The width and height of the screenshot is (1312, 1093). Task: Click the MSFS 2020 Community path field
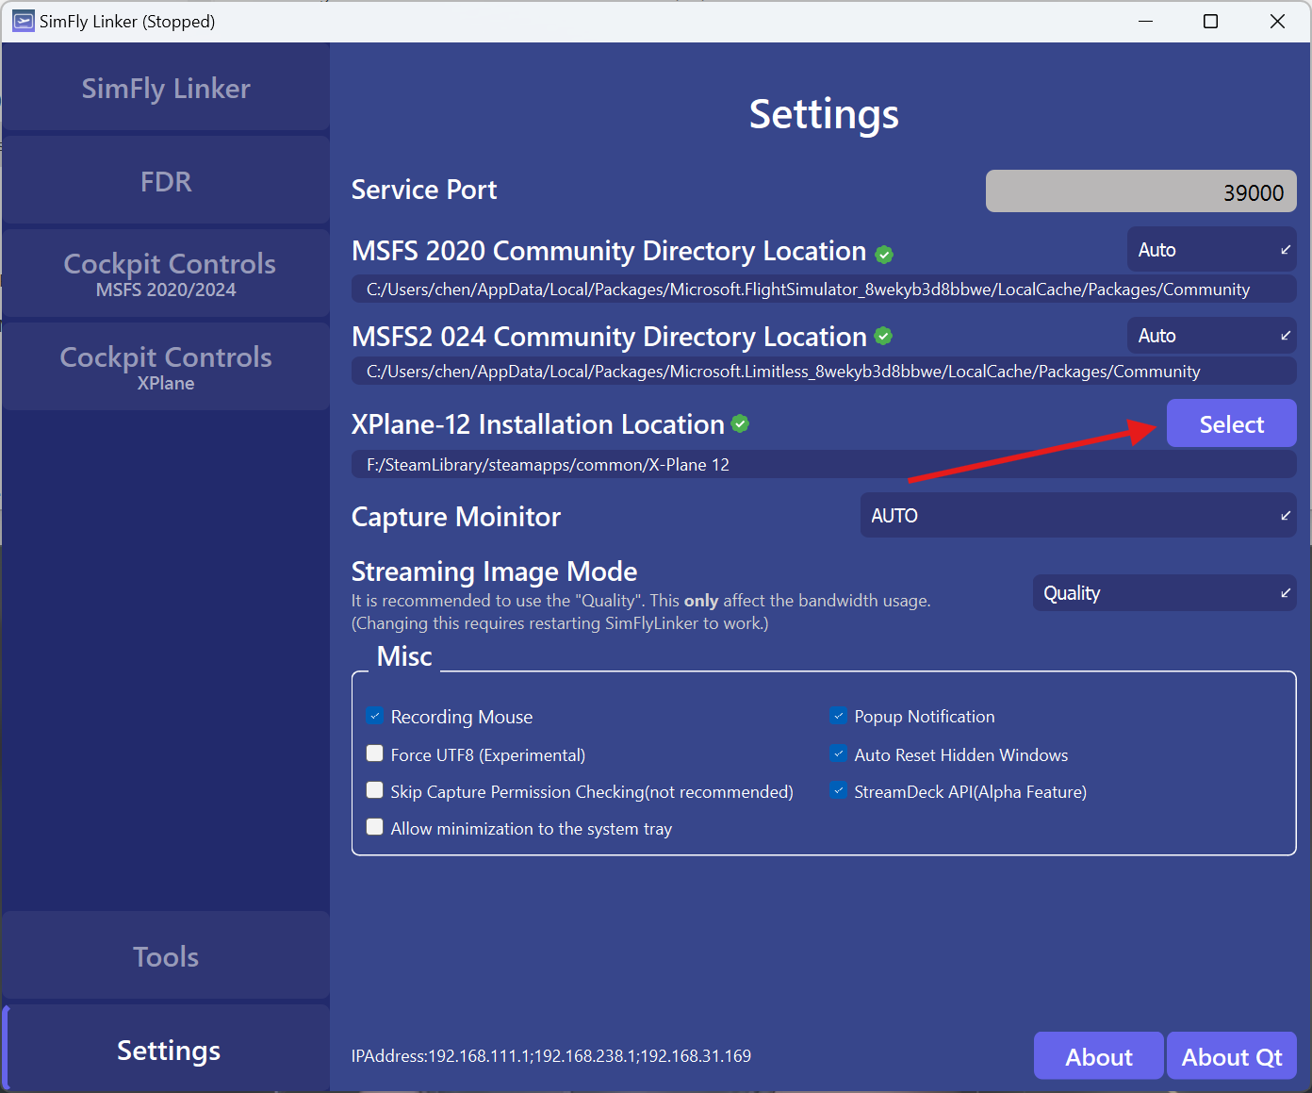point(824,290)
